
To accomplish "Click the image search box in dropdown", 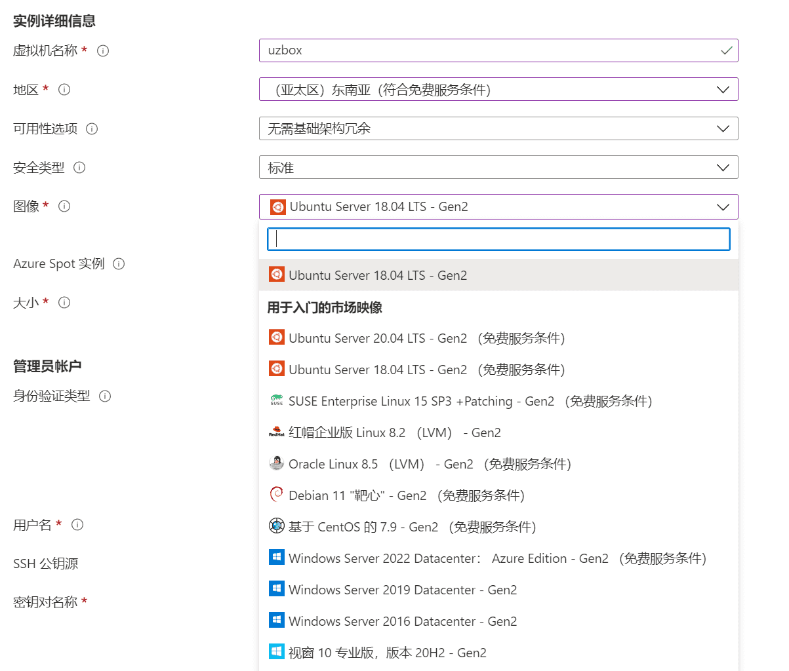I will coord(498,239).
